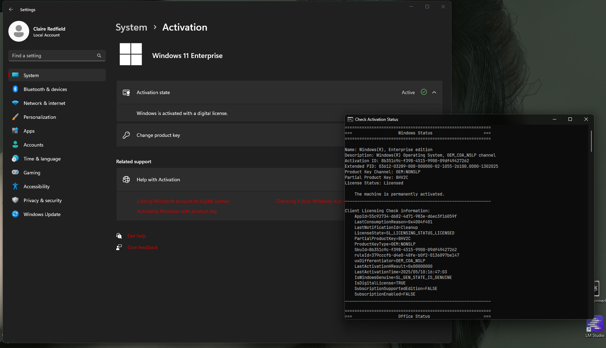Click the back arrow in Settings
The width and height of the screenshot is (606, 348).
coord(11,10)
